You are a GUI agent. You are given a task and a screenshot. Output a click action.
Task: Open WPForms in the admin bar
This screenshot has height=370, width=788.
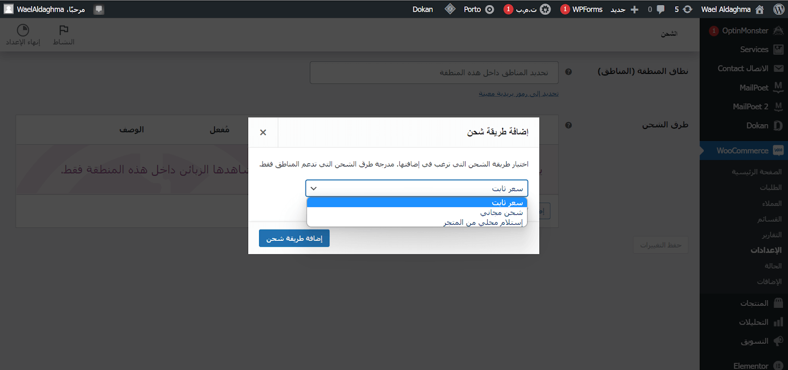click(587, 9)
